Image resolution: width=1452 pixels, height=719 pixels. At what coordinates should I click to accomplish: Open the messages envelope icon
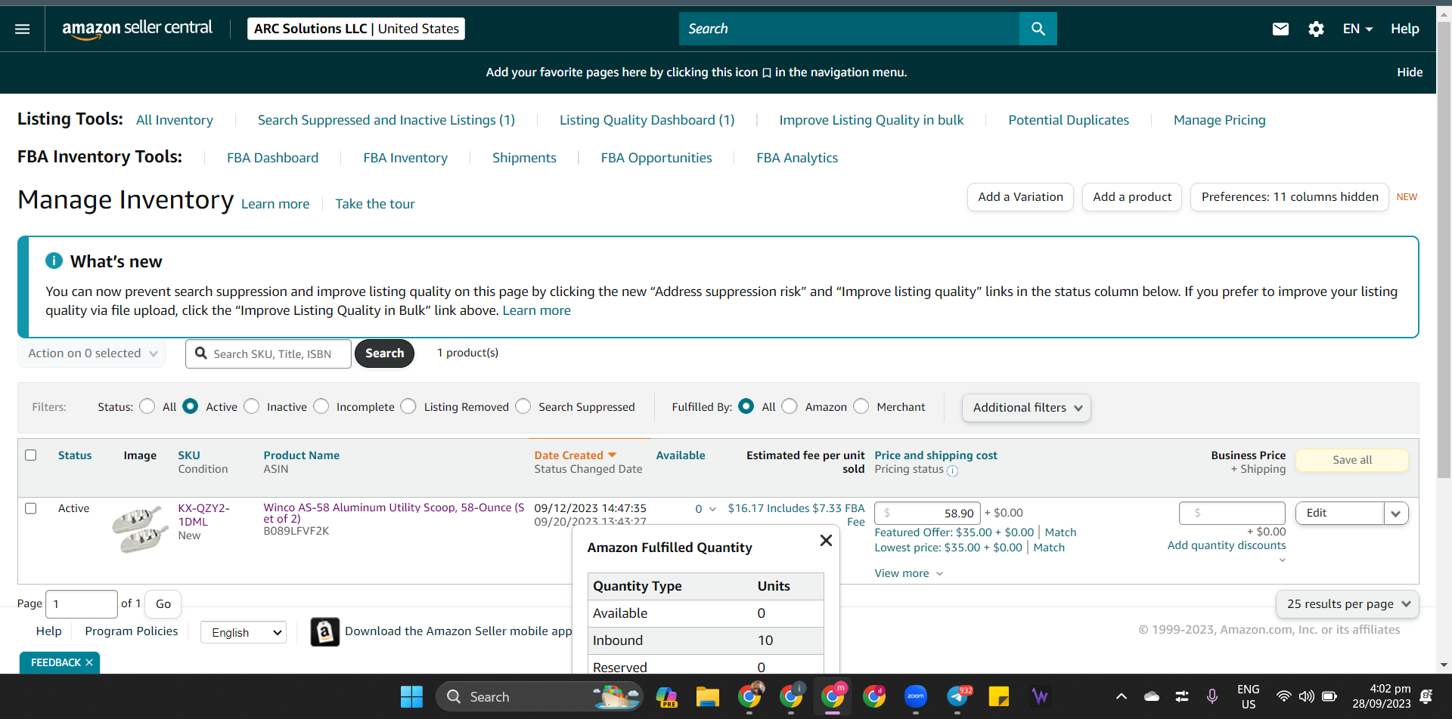tap(1280, 29)
